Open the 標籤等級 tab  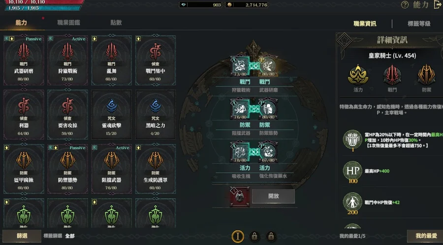coord(419,24)
